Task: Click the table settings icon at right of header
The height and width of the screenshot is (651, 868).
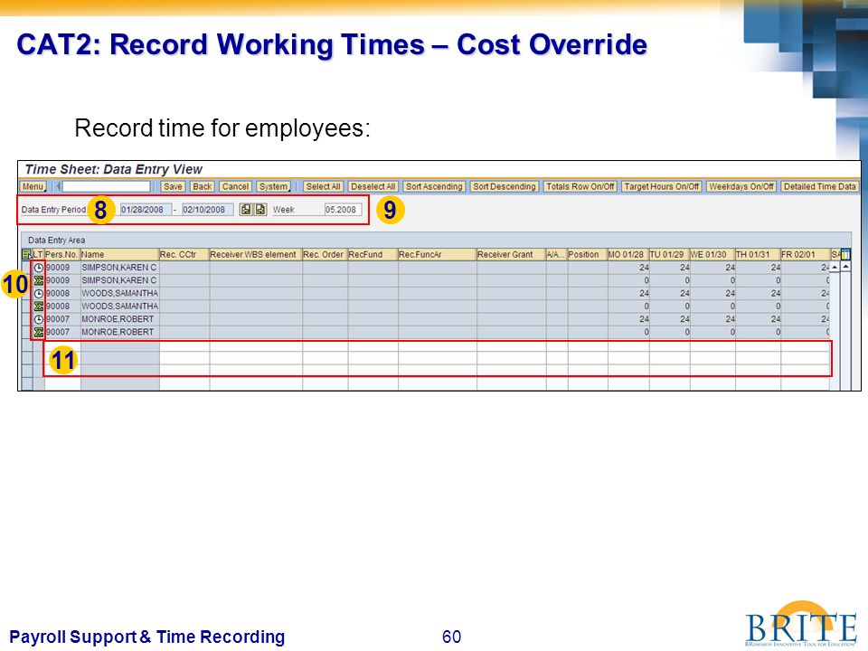Action: coord(845,255)
